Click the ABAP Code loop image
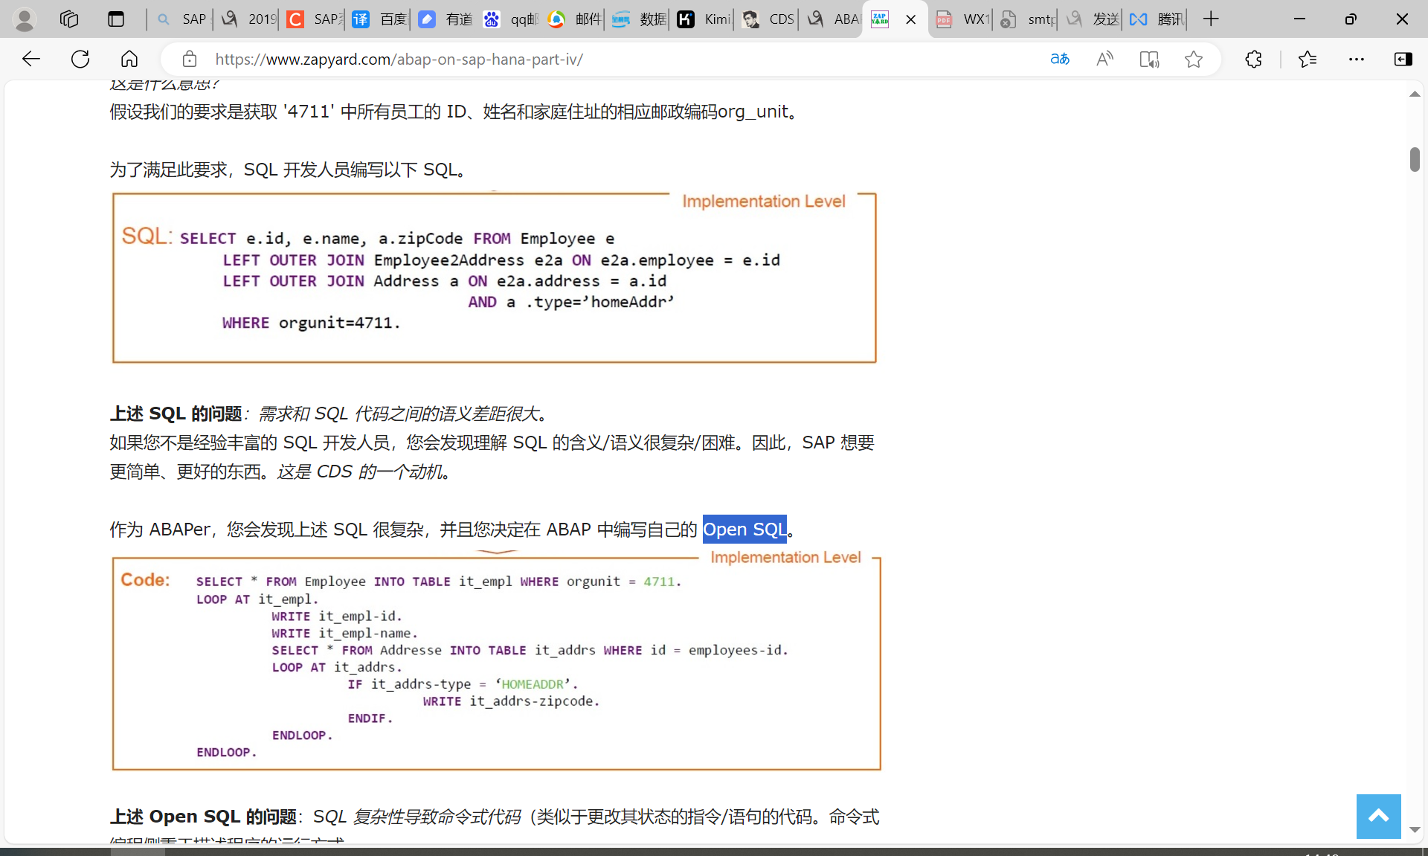The image size is (1428, 856). 497,660
